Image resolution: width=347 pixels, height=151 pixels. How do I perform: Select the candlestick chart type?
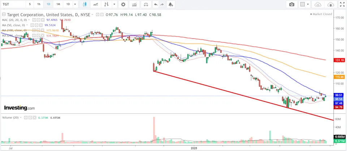[x=84, y=4]
